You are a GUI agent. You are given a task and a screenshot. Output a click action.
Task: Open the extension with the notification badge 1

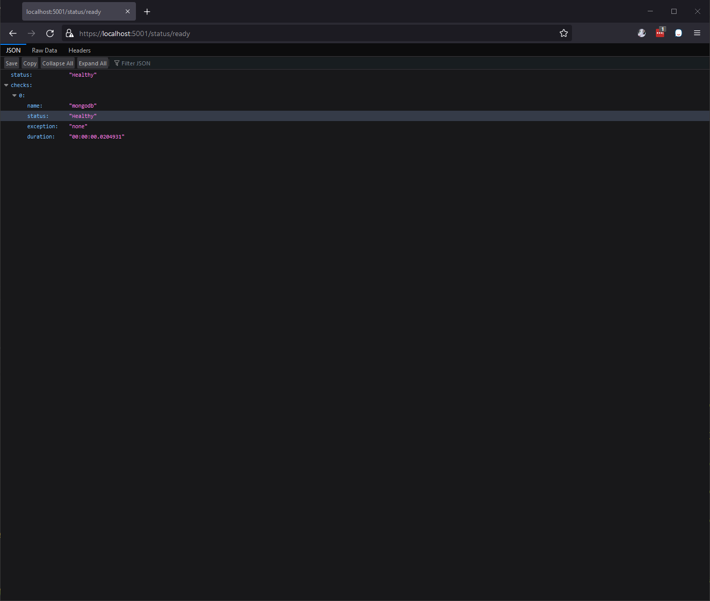[x=660, y=33]
